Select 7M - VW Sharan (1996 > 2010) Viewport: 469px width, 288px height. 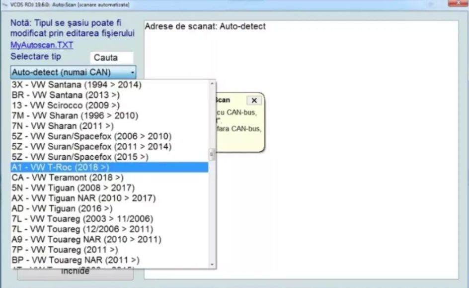110,115
